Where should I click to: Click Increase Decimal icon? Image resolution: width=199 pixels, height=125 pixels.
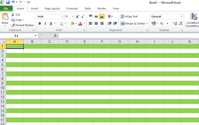175,23
